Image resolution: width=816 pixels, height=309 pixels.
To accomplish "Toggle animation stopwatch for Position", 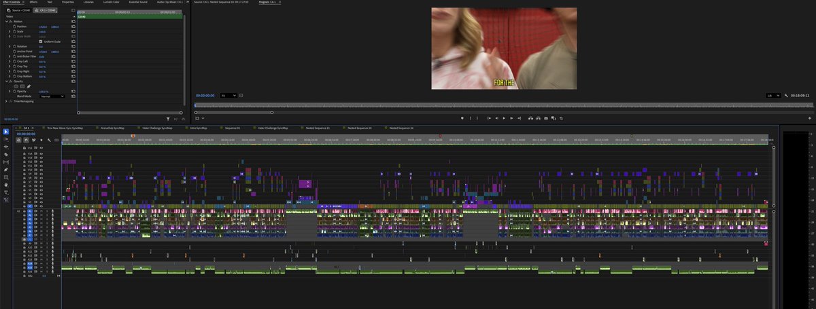I will coord(14,26).
